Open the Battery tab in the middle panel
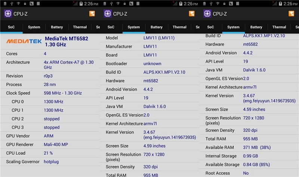299x177 pixels. pos(157,27)
